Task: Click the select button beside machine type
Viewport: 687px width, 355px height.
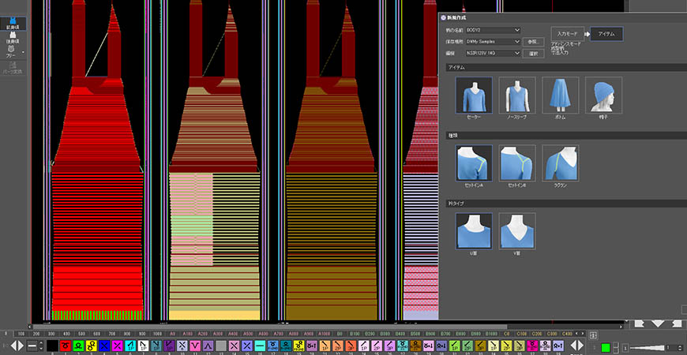Action: (535, 54)
